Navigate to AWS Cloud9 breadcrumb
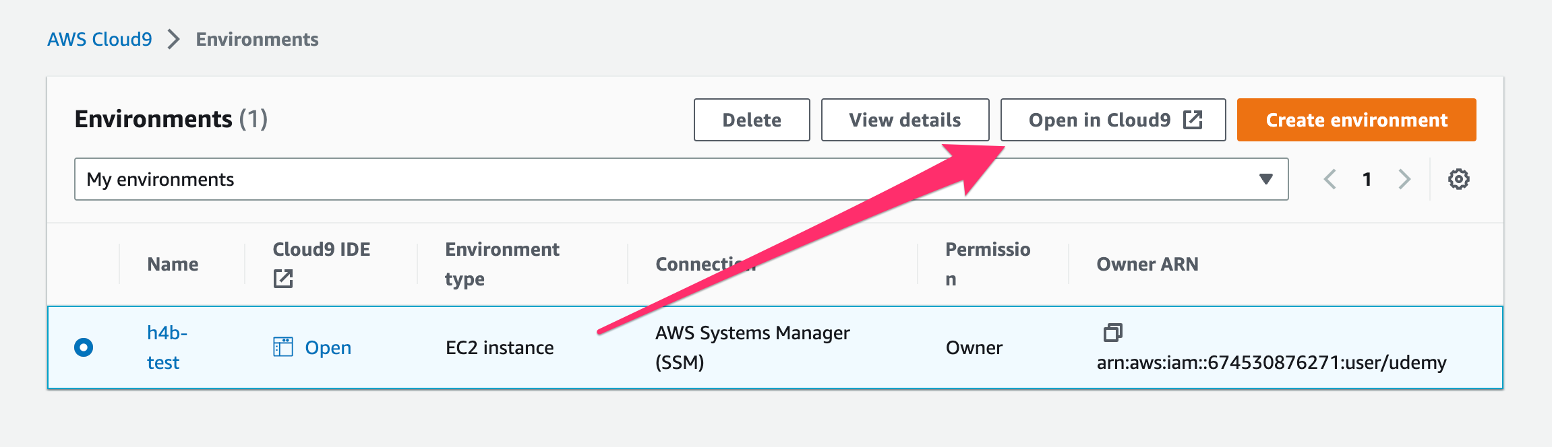 (100, 40)
